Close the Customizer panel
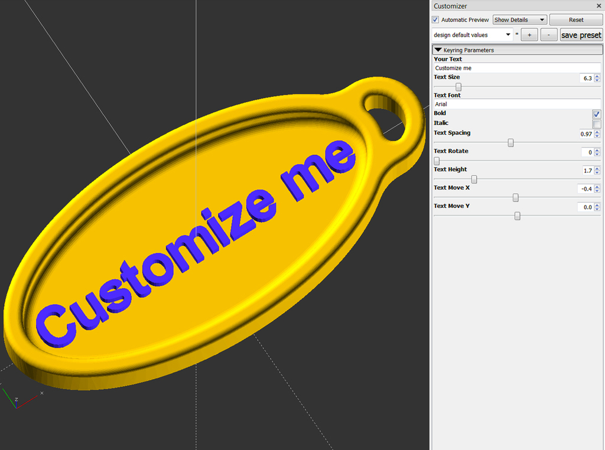Viewport: 605px width, 450px height. tap(599, 6)
